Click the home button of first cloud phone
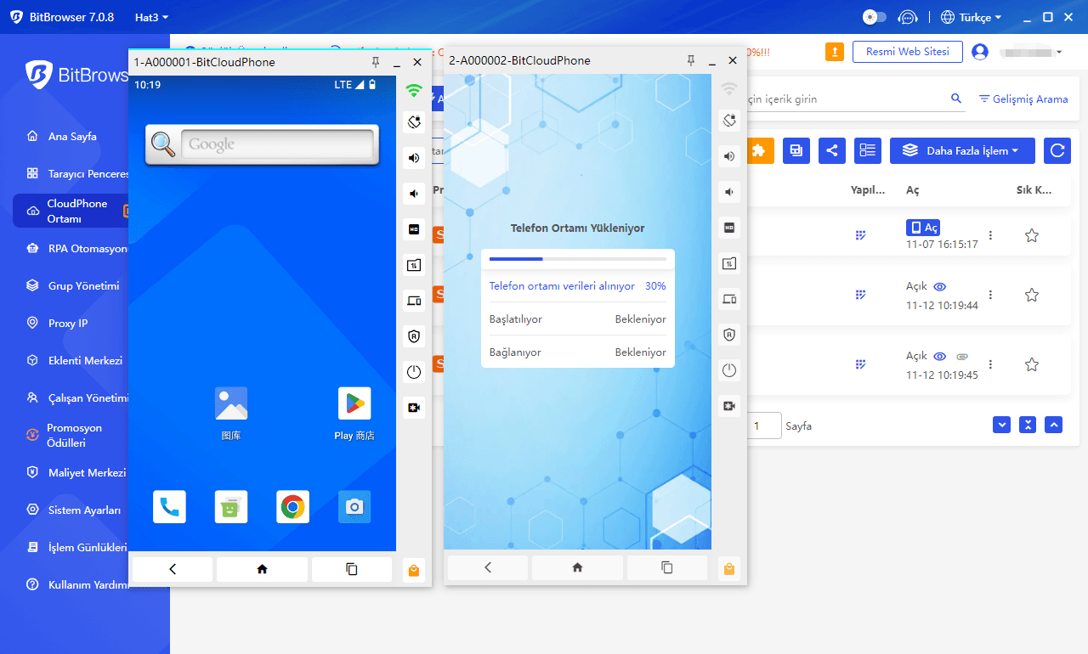Screen dimensions: 1088x654 point(262,569)
